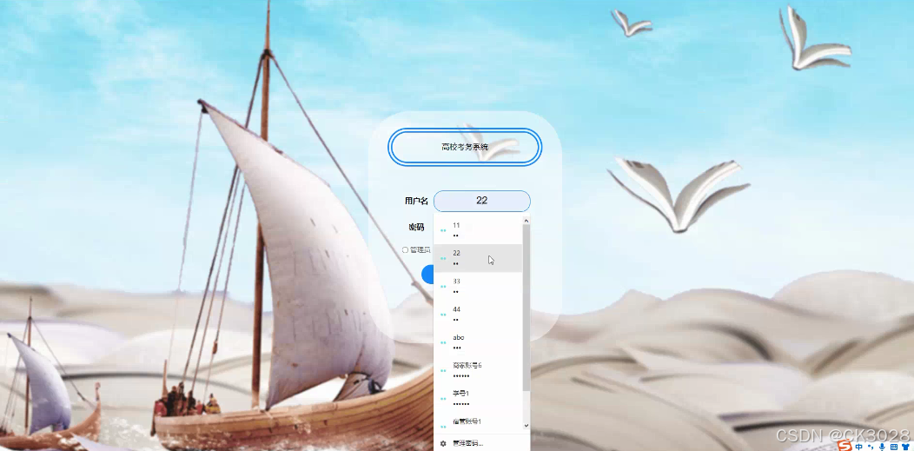Click the autofill list scroll-up arrow
The width and height of the screenshot is (914, 451).
click(527, 220)
